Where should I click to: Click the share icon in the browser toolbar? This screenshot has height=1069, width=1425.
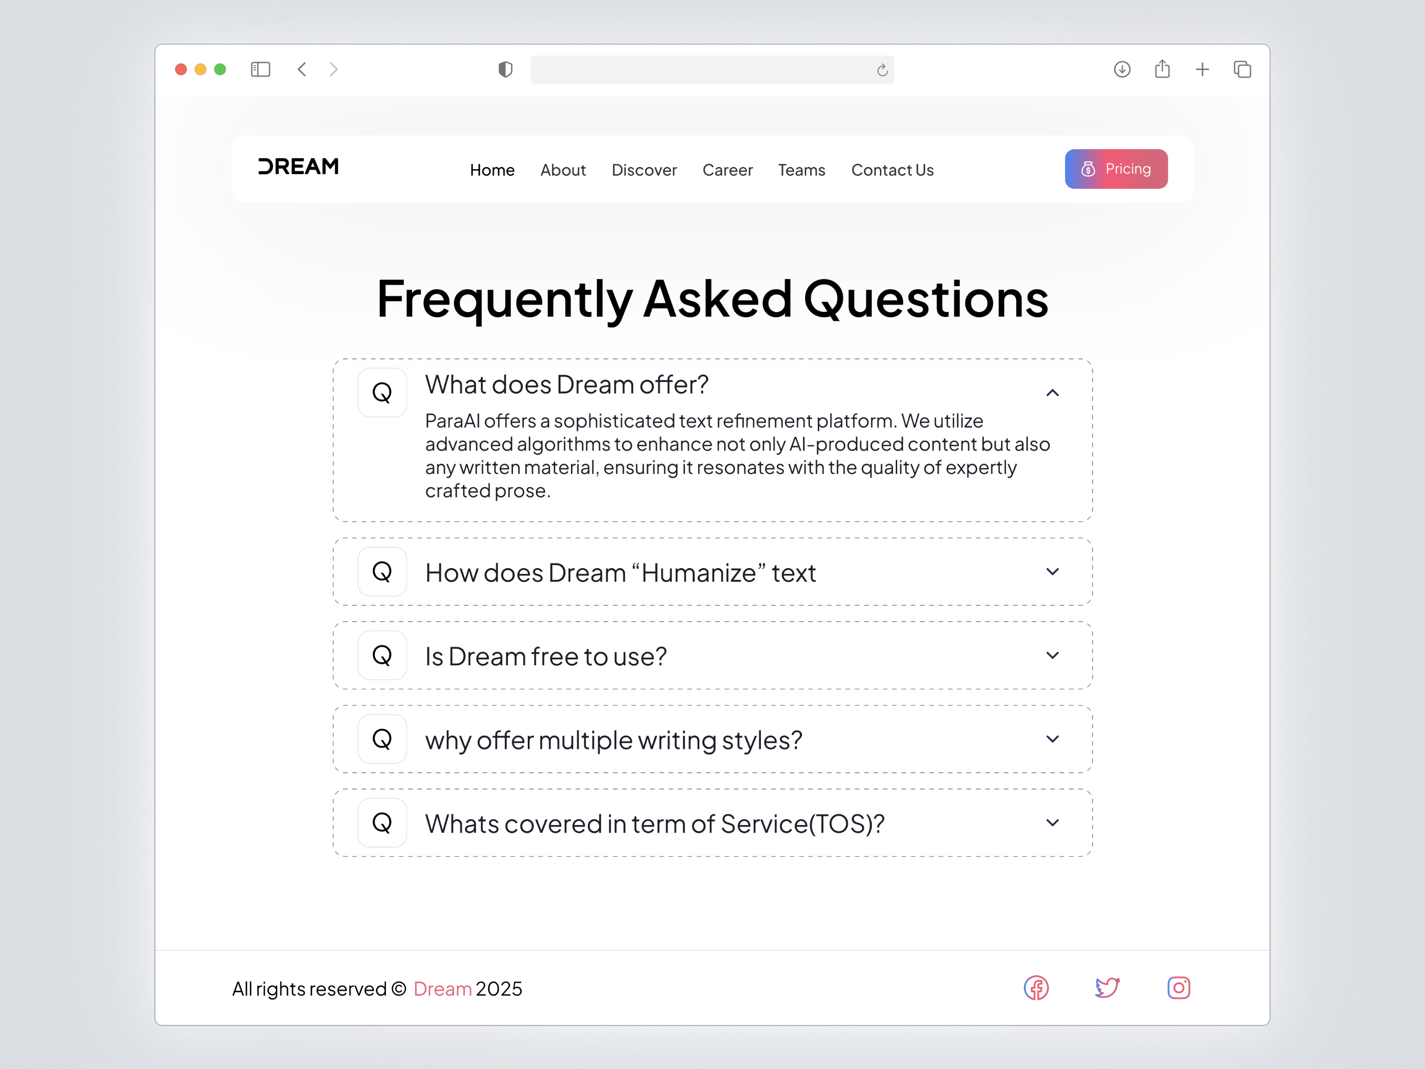[1162, 69]
